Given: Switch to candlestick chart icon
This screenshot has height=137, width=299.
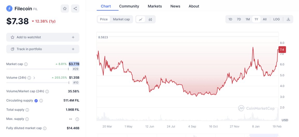Looking at the screenshot, I should pyautogui.click(x=150, y=19).
